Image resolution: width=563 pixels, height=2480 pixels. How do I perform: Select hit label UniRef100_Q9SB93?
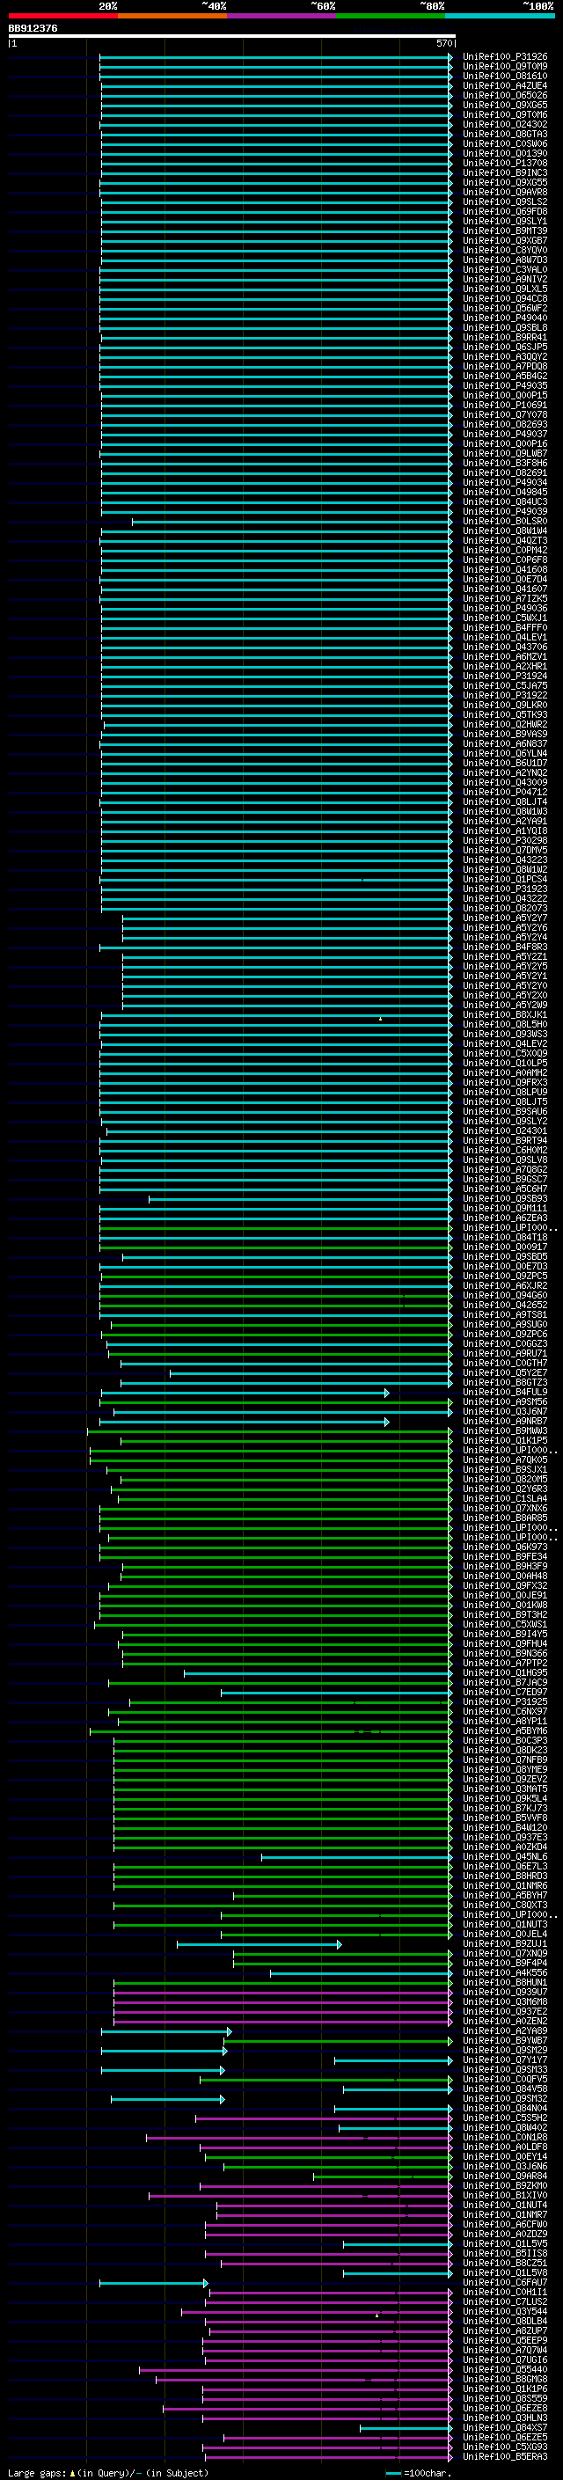505,1198
